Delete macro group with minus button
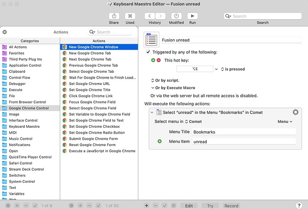The image size is (308, 209). 26,206
